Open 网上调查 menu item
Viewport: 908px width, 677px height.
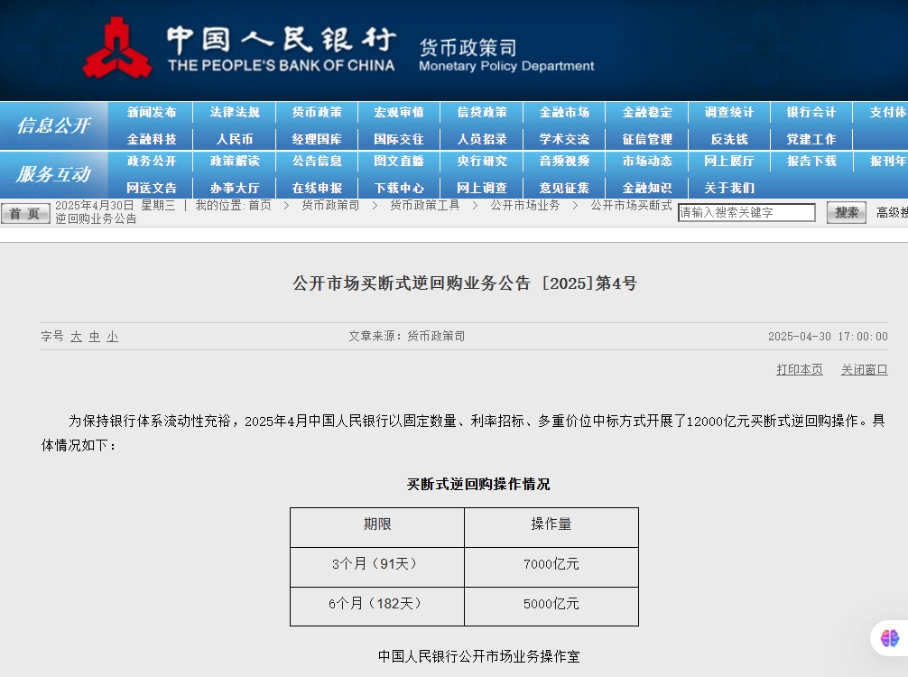482,189
